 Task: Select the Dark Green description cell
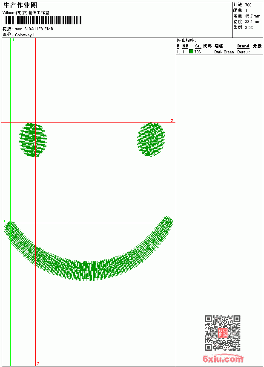point(224,52)
